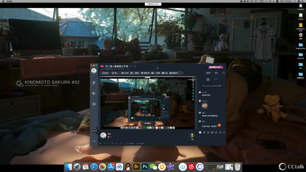Open the CCtalk sidebar schedule board icon
This screenshot has width=306, height=172.
click(94, 104)
